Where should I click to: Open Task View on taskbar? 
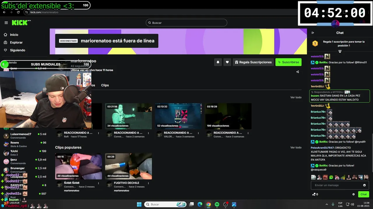(x=191, y=204)
